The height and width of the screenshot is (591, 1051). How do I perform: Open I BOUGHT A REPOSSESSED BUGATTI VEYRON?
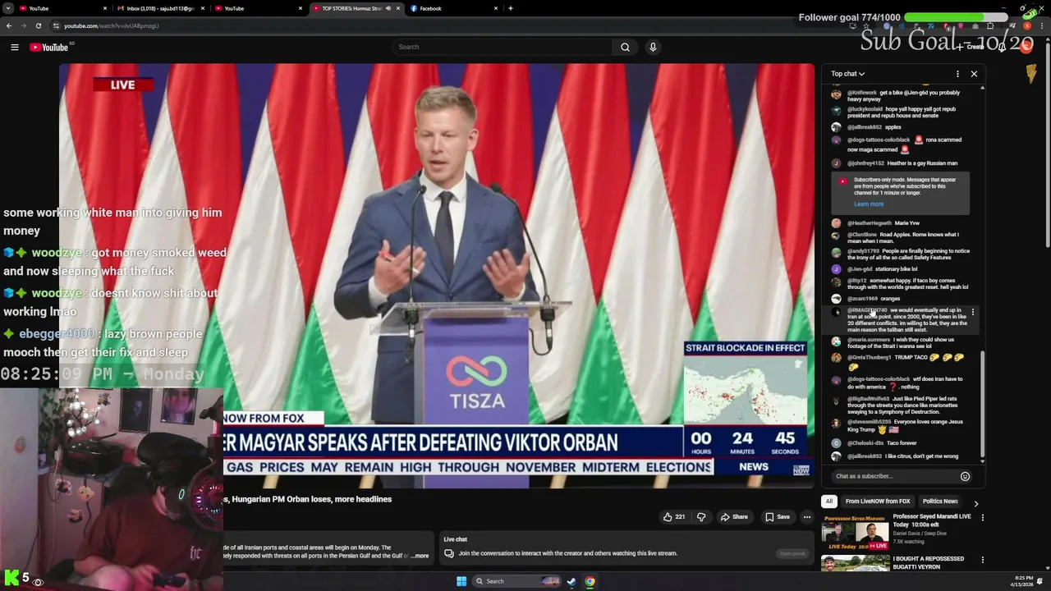click(x=928, y=562)
